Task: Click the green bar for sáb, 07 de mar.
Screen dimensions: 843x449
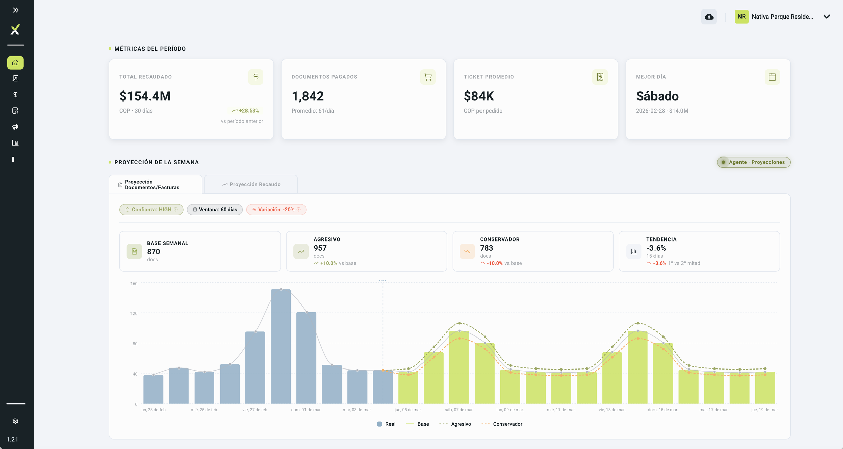Action: [459, 367]
